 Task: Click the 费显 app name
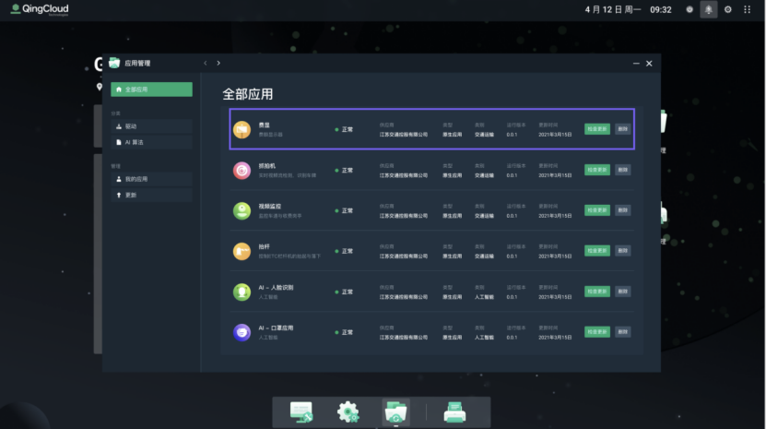coord(265,125)
